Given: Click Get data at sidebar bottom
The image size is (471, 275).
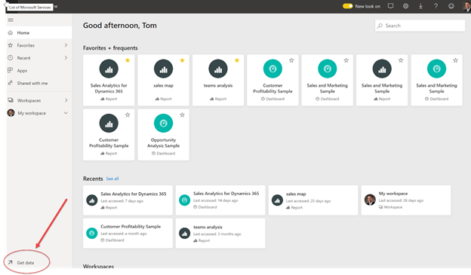Looking at the screenshot, I should (26, 262).
